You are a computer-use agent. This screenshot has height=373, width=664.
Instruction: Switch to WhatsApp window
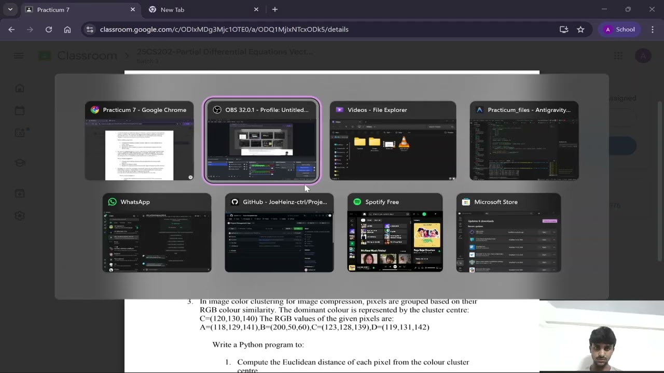click(x=157, y=233)
